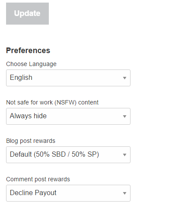Click the Not safe for work (NSFW) content label

coord(52,102)
